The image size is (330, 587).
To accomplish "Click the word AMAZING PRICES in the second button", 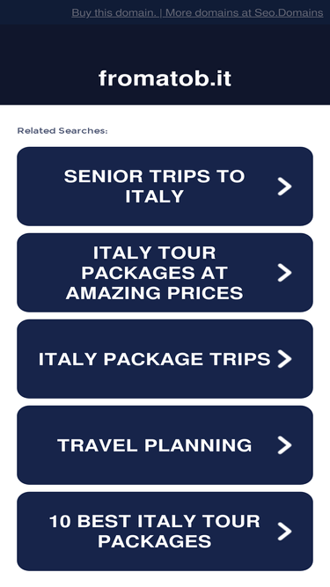I will [x=155, y=293].
